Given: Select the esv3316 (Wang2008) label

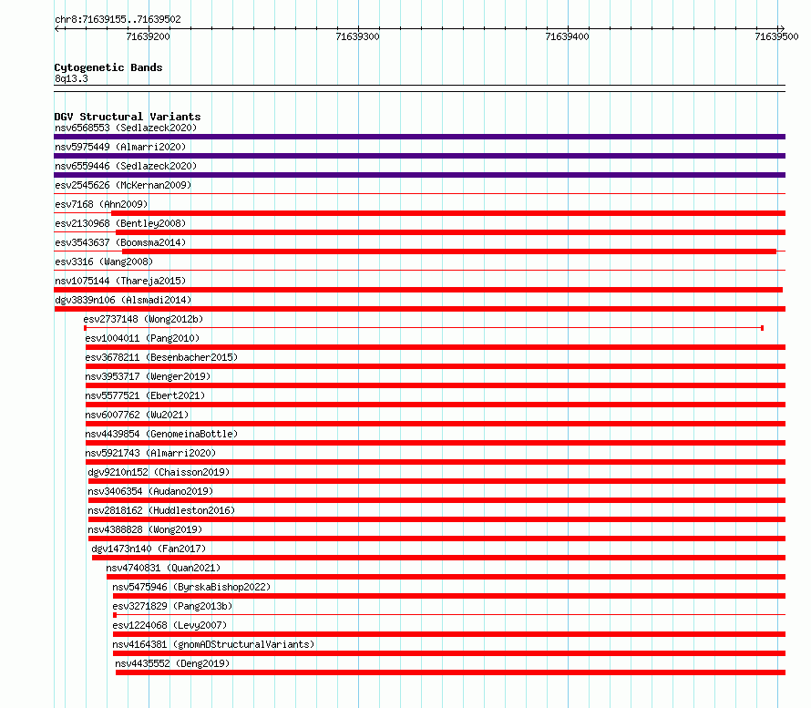Looking at the screenshot, I should coord(104,262).
